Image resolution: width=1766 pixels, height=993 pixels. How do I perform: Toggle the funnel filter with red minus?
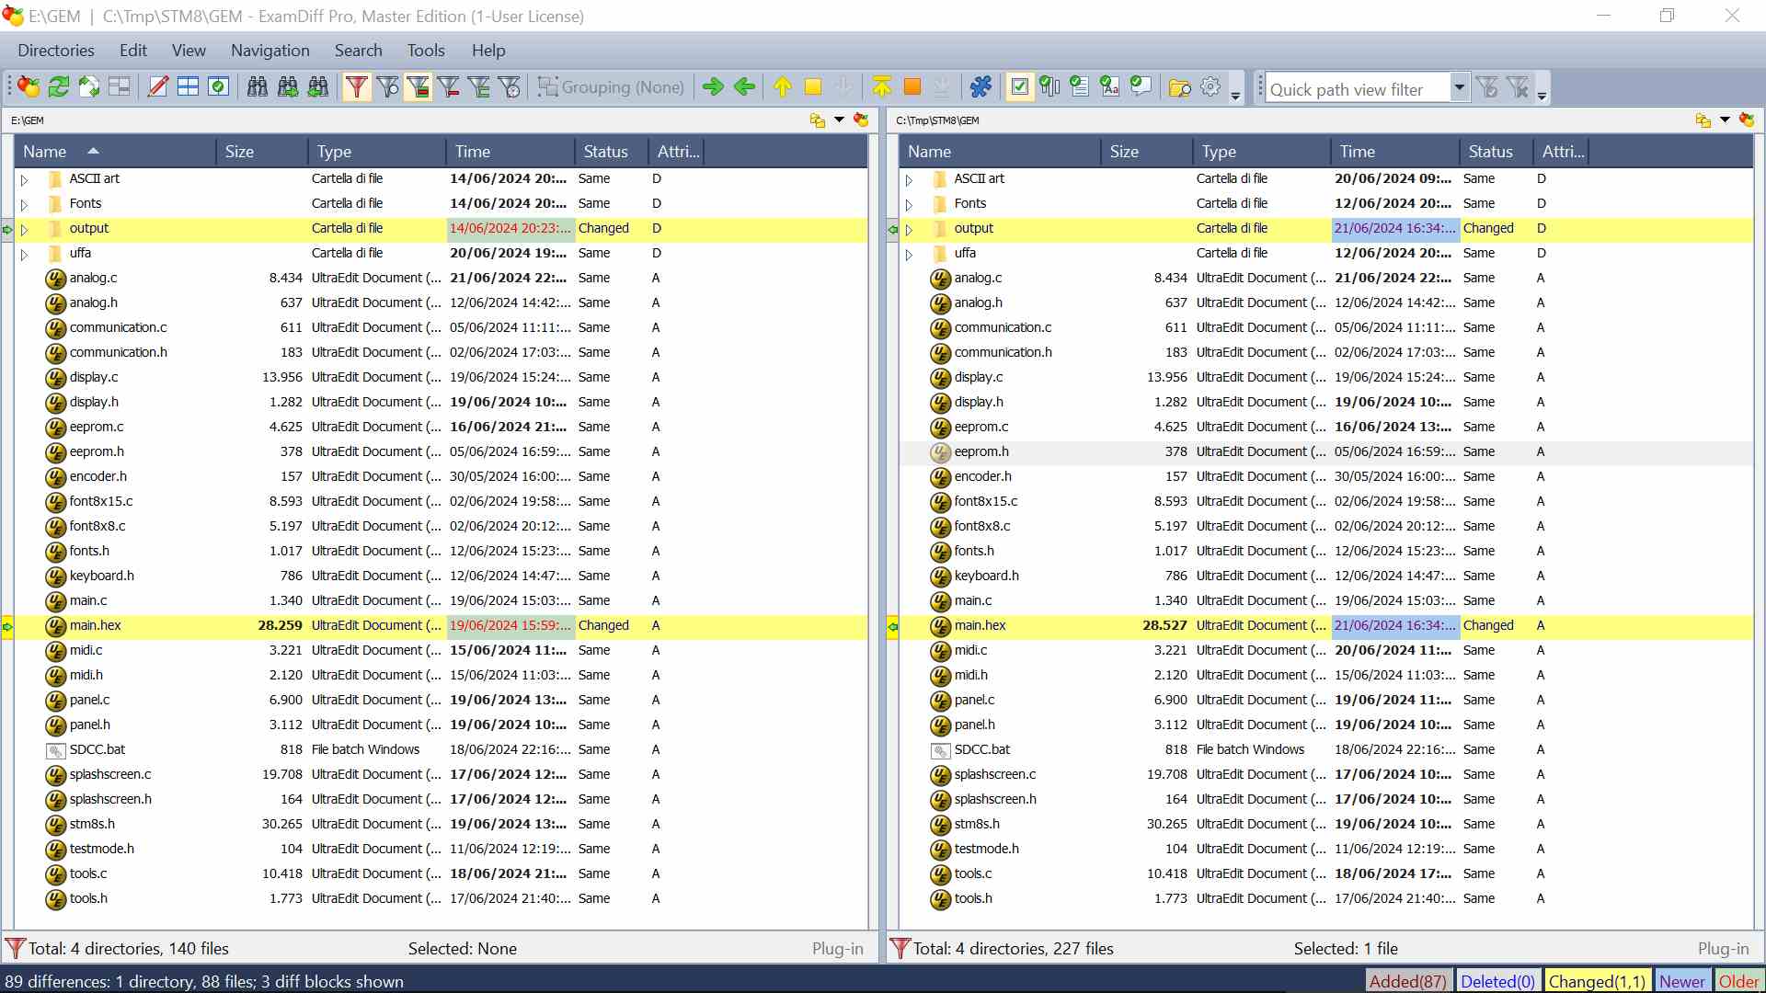(449, 87)
